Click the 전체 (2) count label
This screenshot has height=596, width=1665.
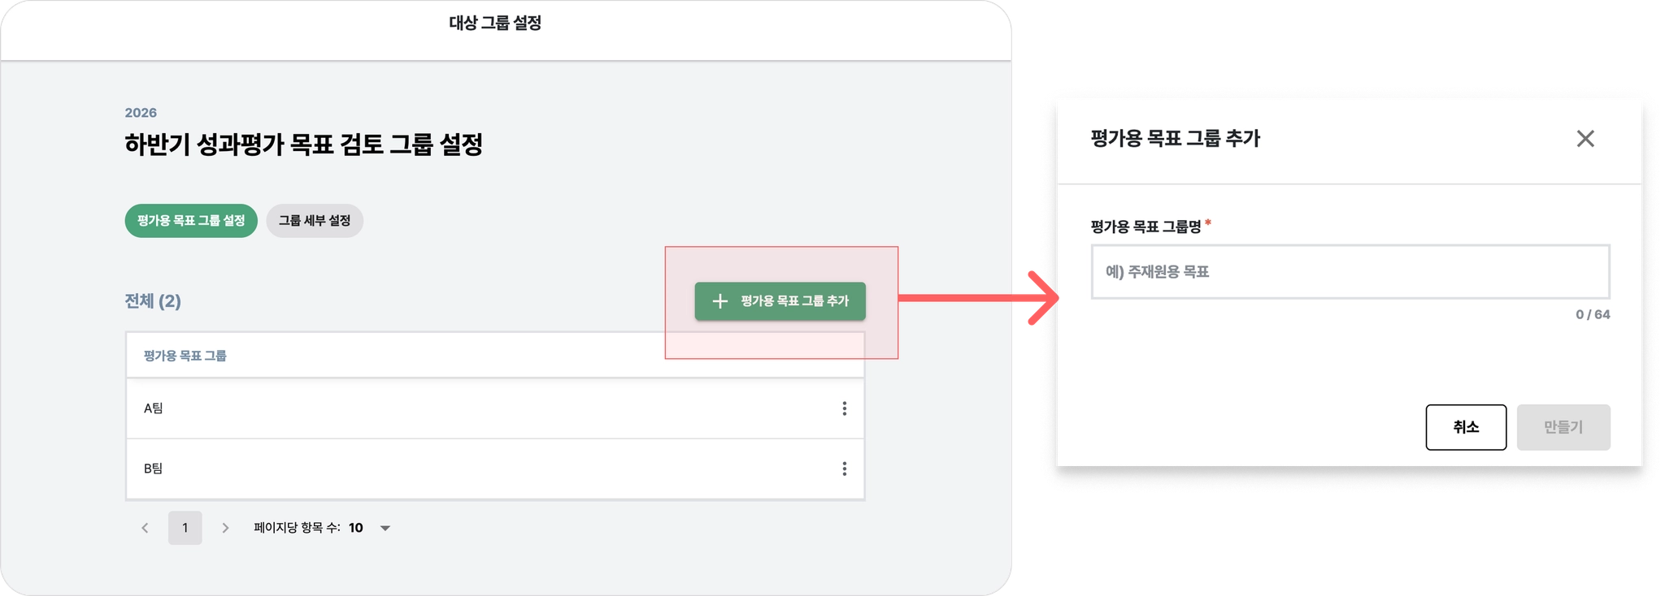click(153, 301)
